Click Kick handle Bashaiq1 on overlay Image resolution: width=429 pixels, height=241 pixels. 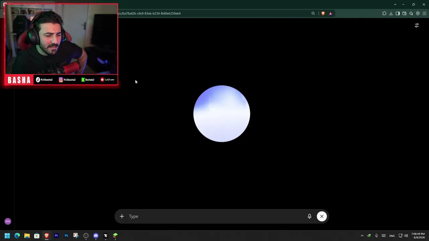tap(88, 80)
